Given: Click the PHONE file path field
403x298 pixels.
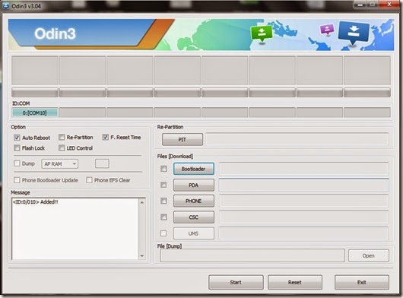Looking at the screenshot, I should coord(303,201).
